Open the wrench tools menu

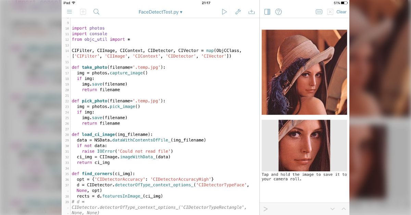(x=238, y=12)
